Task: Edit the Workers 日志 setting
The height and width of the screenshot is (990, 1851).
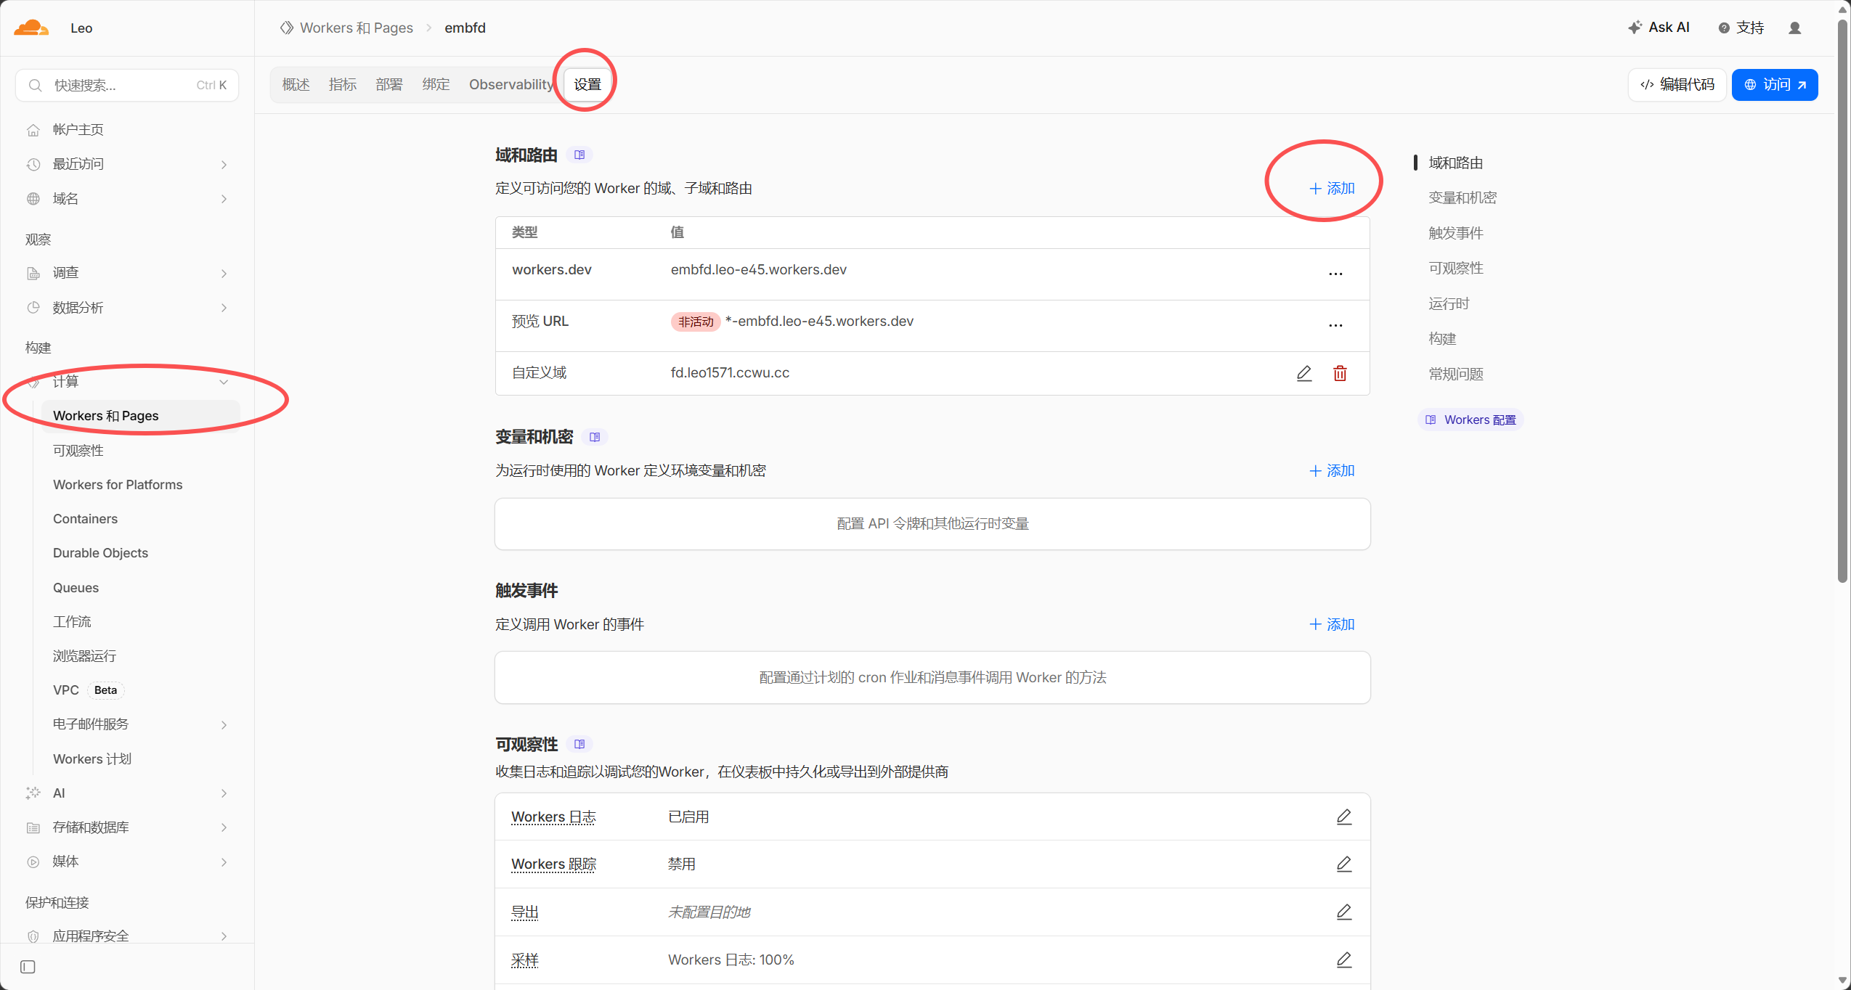Action: [x=1344, y=817]
